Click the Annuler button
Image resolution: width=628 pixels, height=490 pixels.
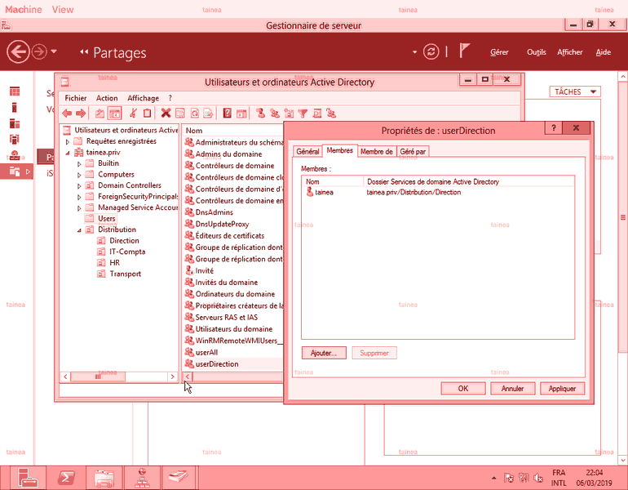pos(513,389)
